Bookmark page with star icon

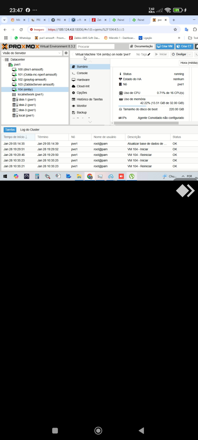(x=175, y=29)
